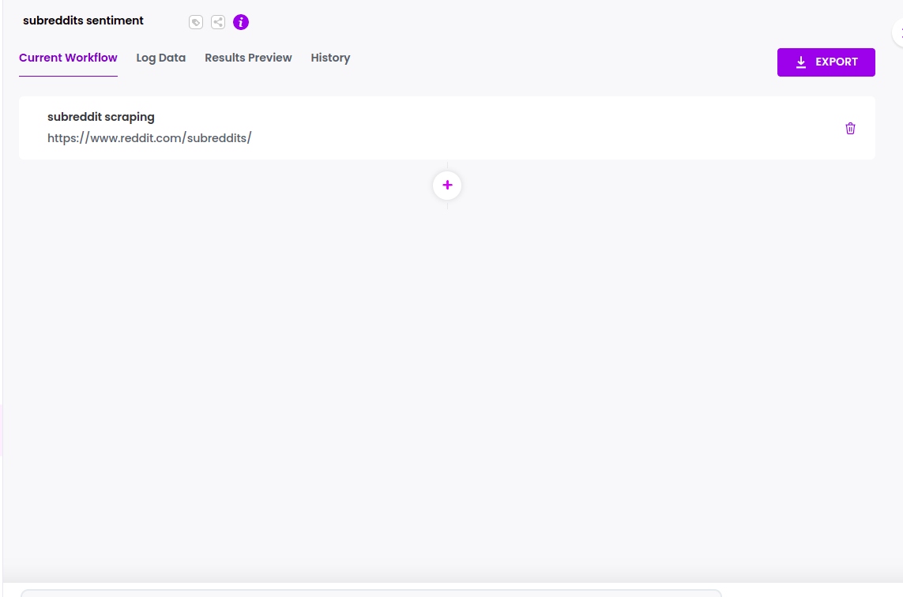Click the input bar at the bottom

tap(371, 594)
